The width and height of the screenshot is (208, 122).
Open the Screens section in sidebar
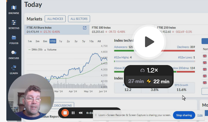[14, 25]
